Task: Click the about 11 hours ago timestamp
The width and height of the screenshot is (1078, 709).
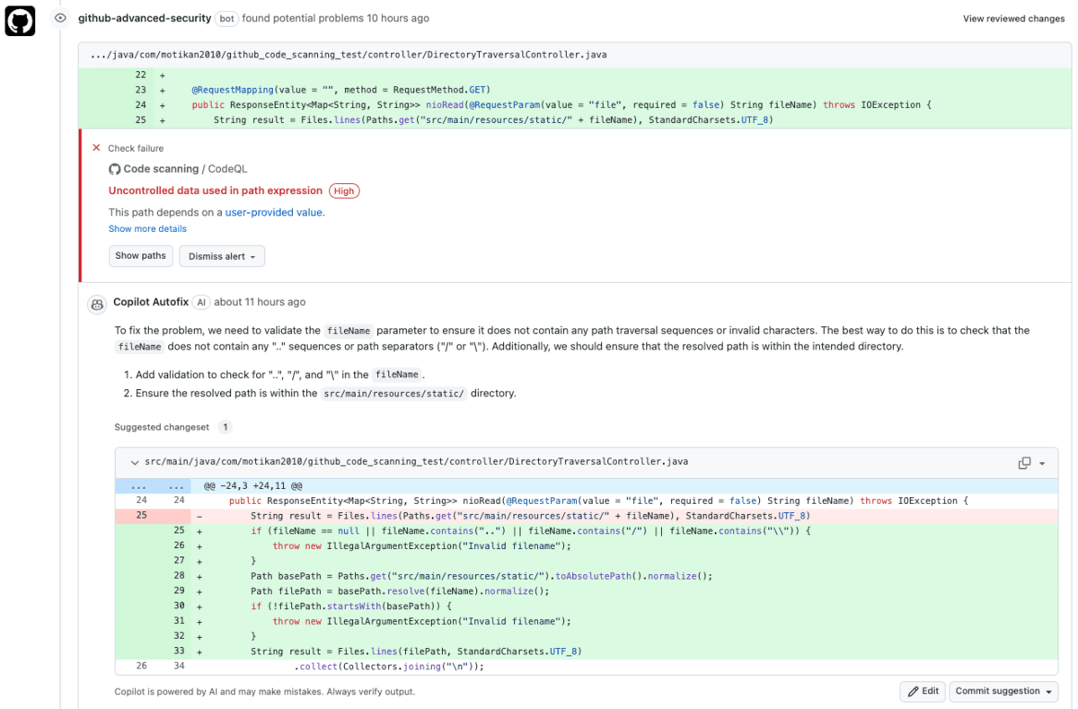Action: point(260,302)
